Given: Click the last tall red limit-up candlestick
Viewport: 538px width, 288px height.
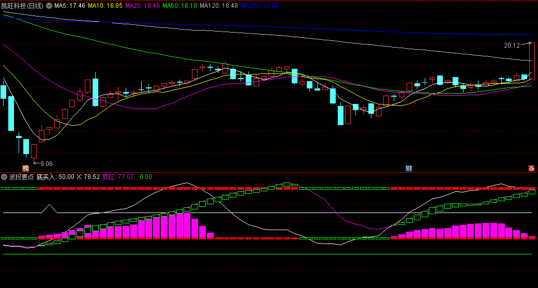Looking at the screenshot, I should tap(531, 60).
